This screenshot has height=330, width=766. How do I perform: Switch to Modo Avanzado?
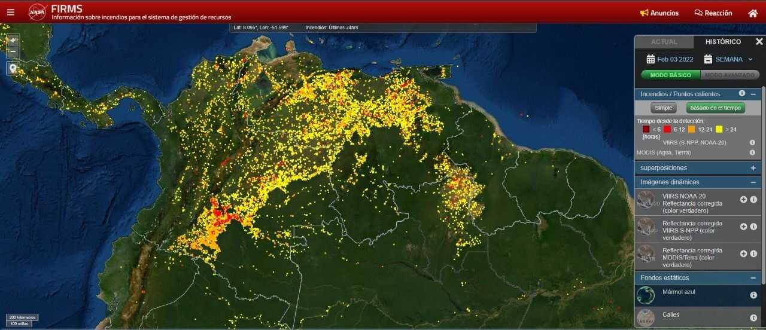click(x=729, y=75)
